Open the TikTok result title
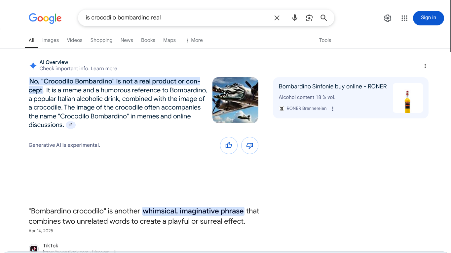The width and height of the screenshot is (451, 253). (51, 246)
